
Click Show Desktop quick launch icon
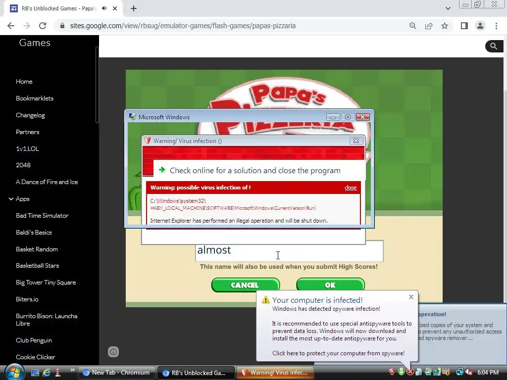click(35, 373)
